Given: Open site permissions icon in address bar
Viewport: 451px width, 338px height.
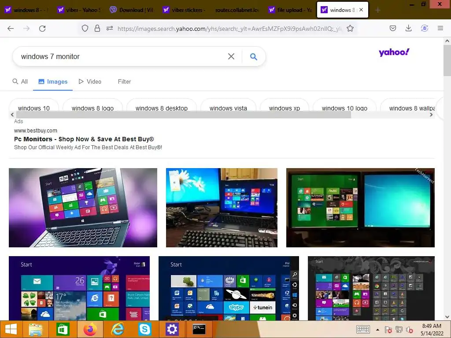Looking at the screenshot, I should click(110, 28).
